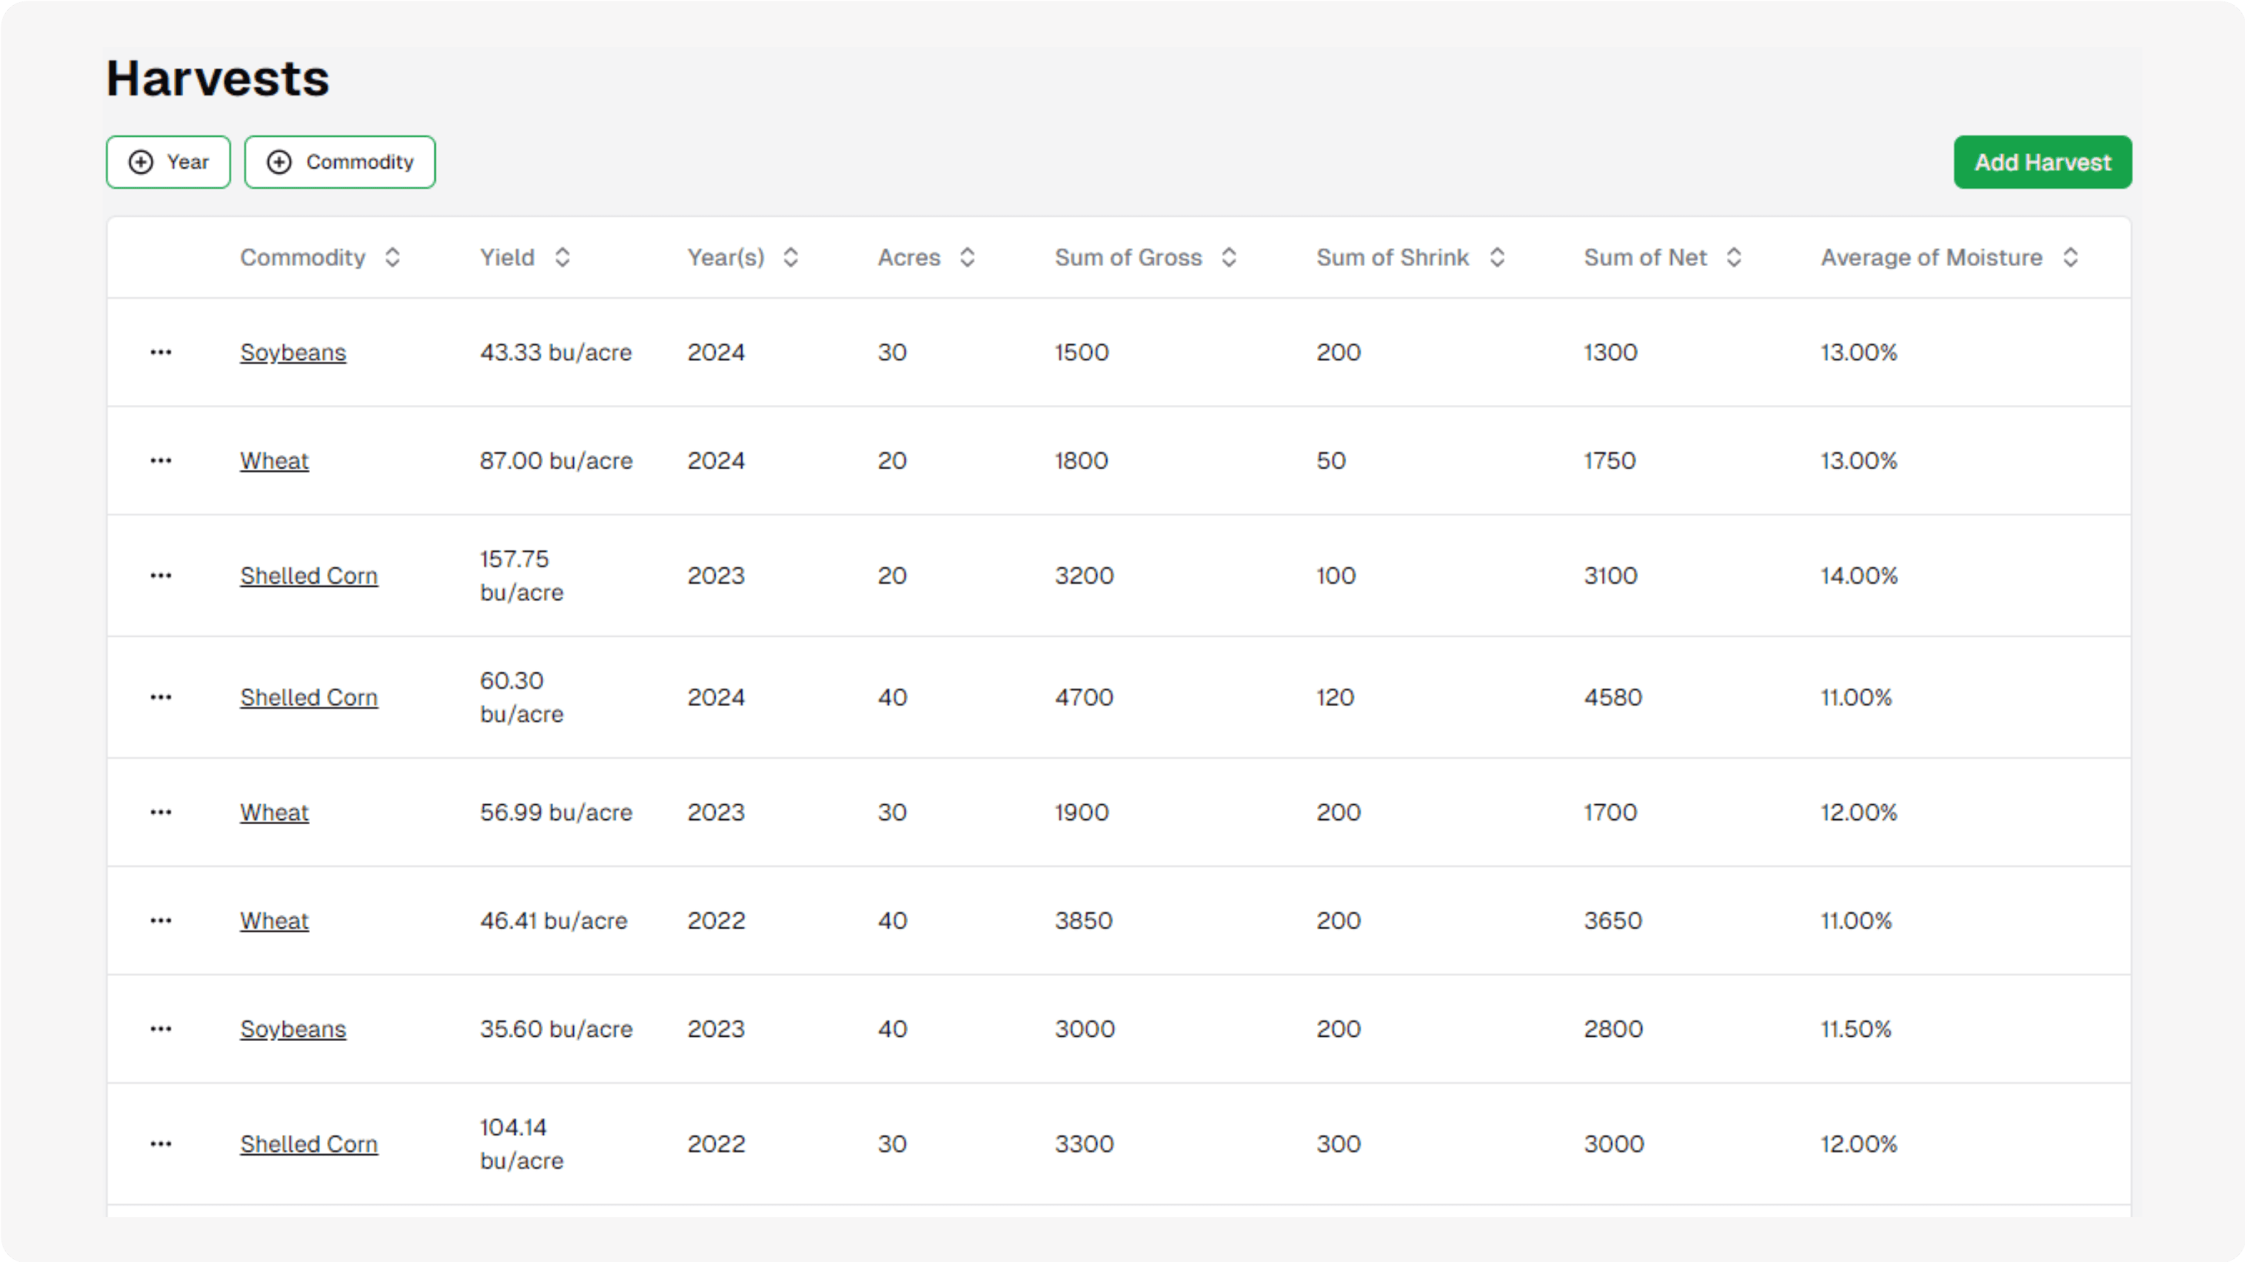Add a Commodity filter
2245x1262 pixels.
click(340, 163)
